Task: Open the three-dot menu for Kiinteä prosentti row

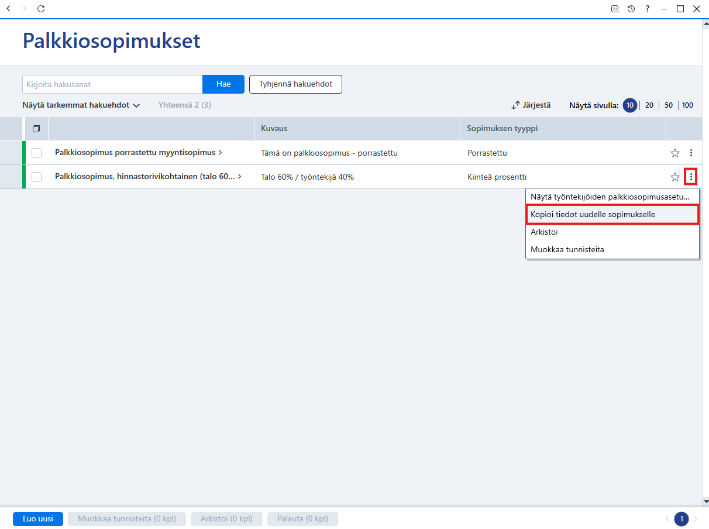Action: click(691, 177)
